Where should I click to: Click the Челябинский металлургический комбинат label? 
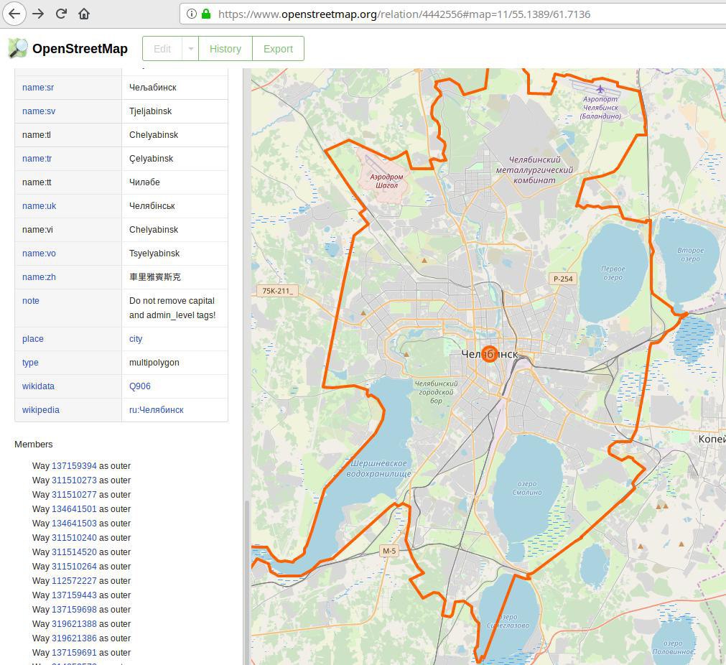point(534,170)
